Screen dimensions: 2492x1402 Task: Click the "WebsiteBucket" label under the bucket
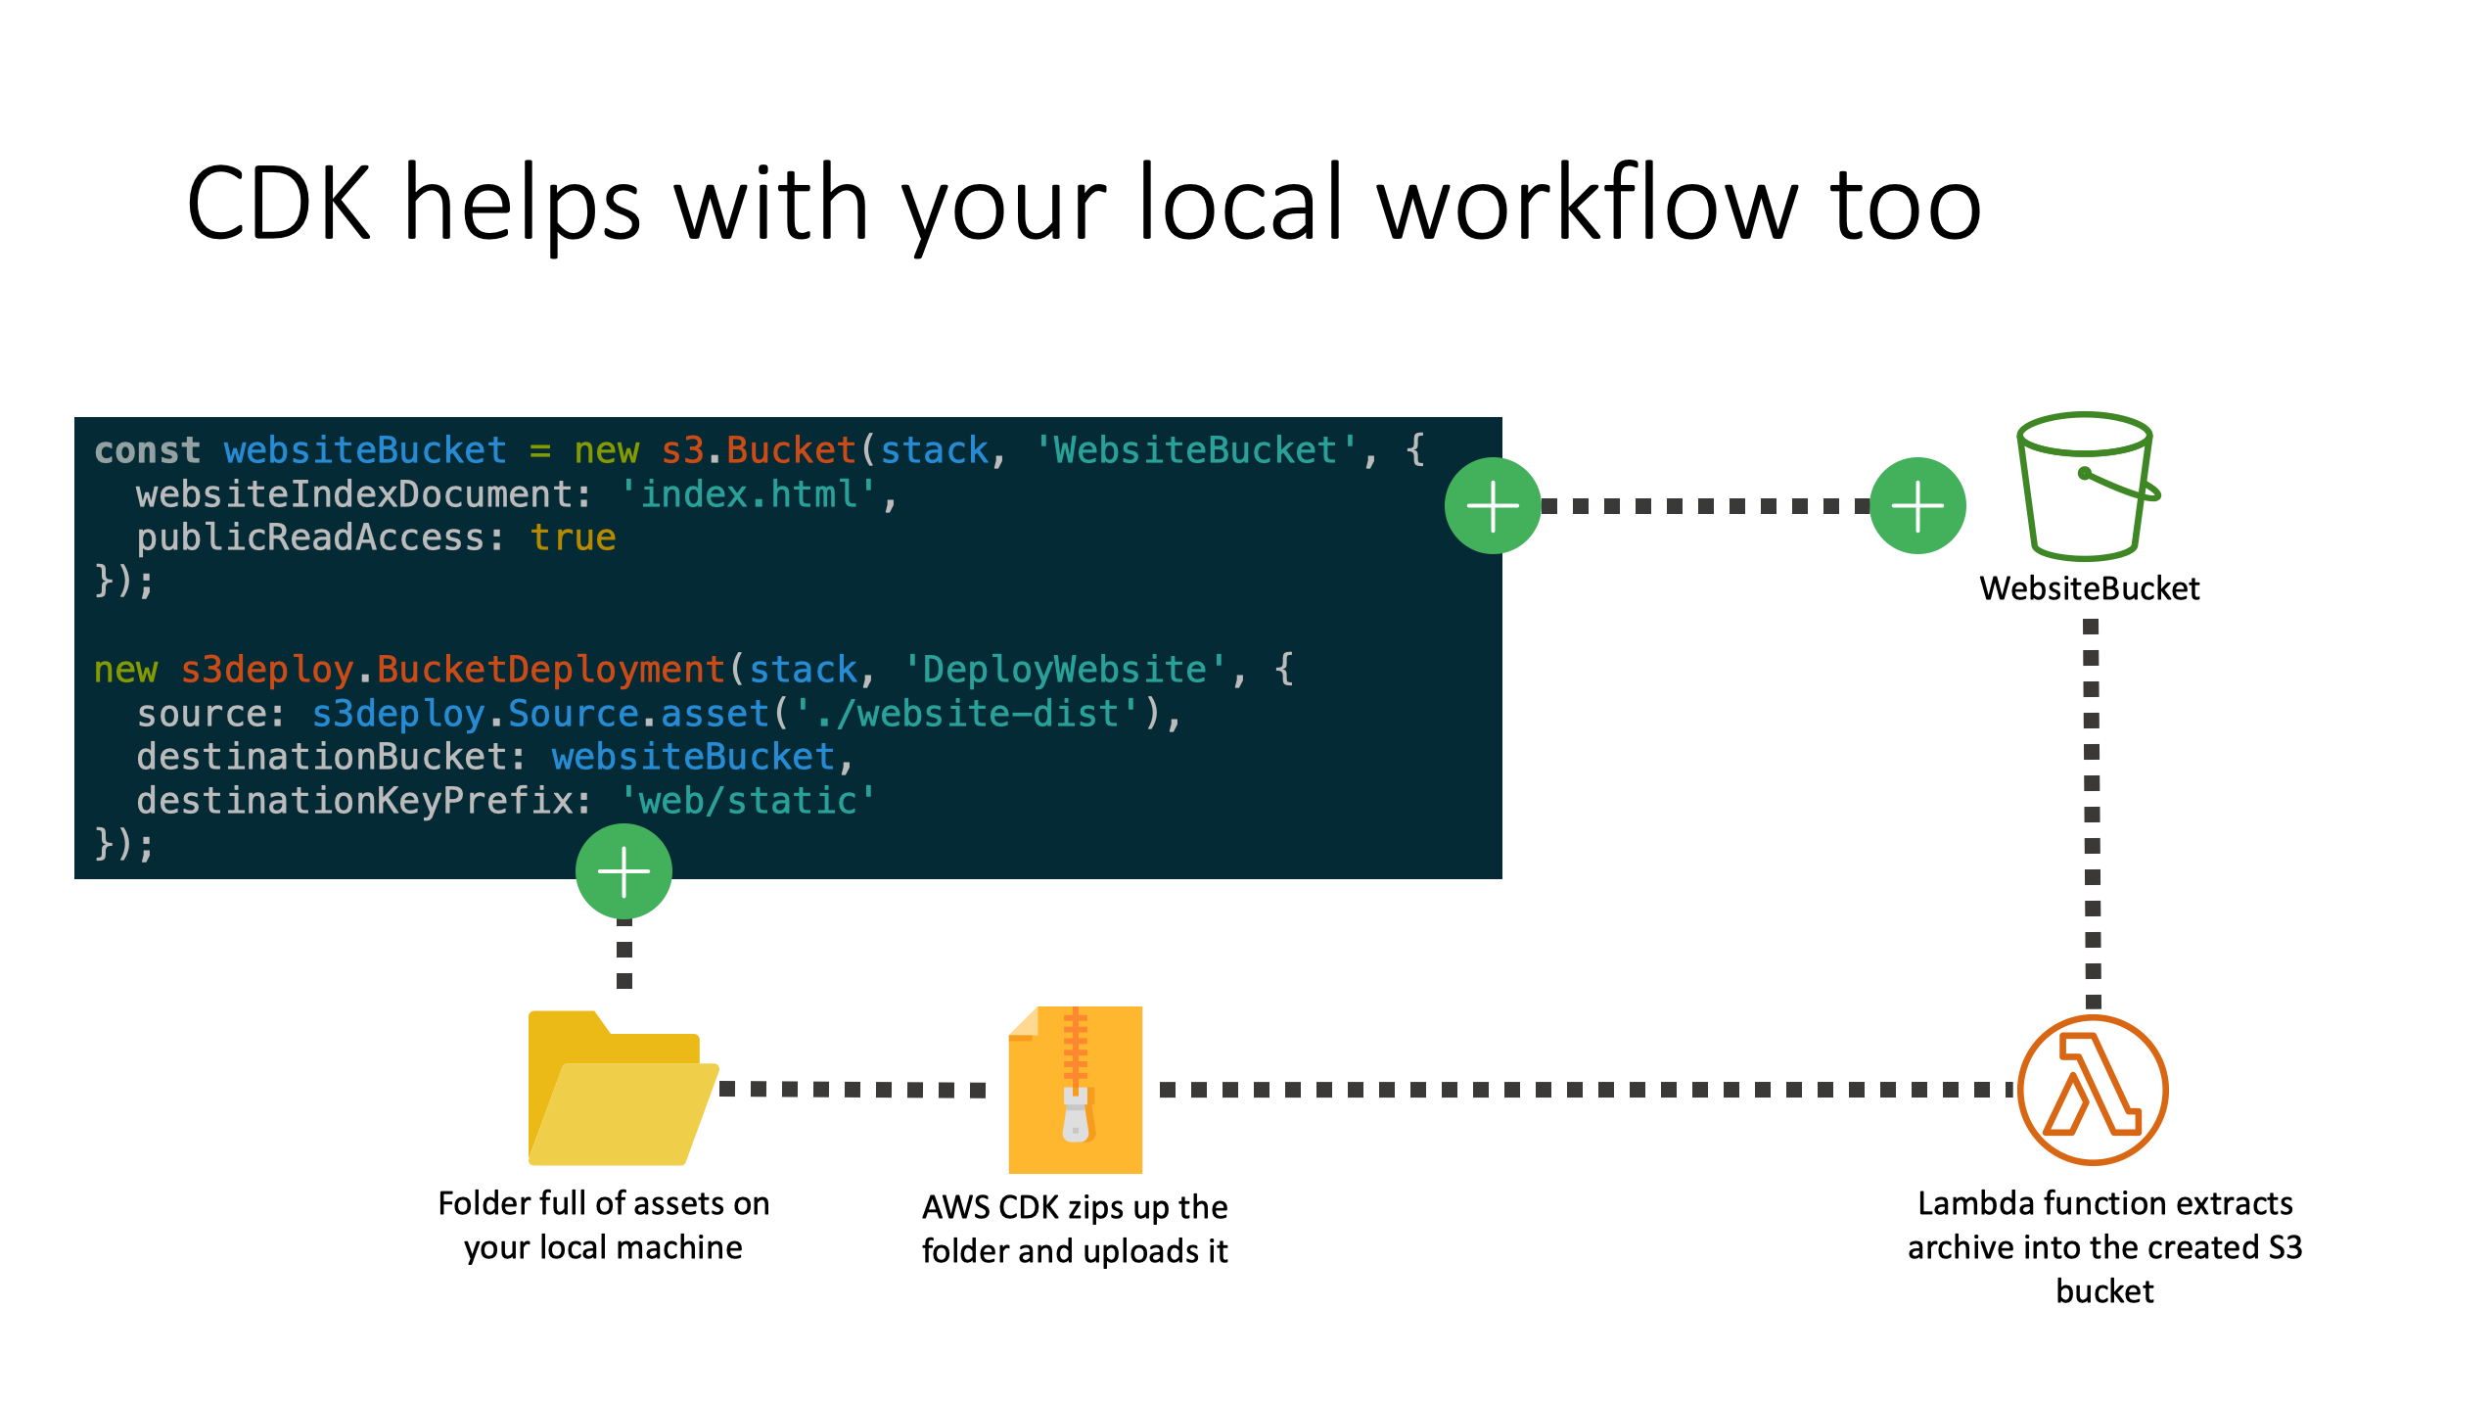[2089, 588]
